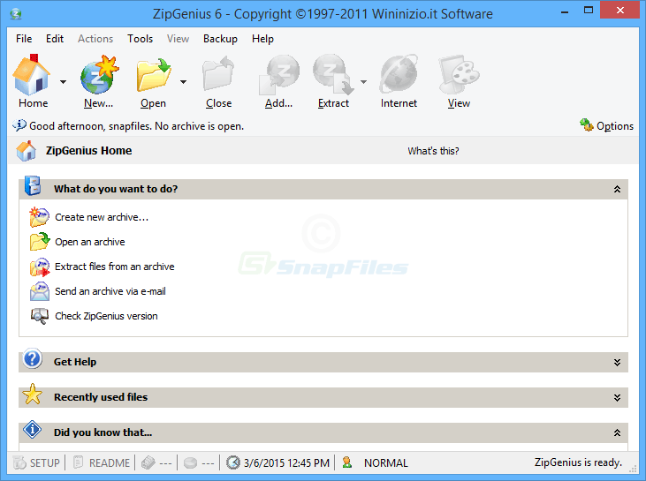Click the Open folder toolbar icon
The width and height of the screenshot is (646, 481).
153,76
